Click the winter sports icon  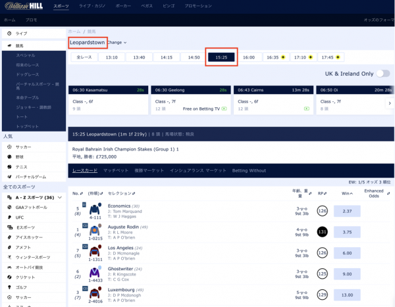[x=9, y=257]
